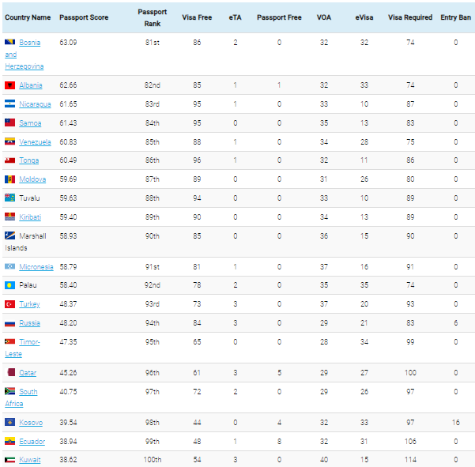Open the Micronesia link
Viewport: 475px width, 467px height.
point(36,267)
